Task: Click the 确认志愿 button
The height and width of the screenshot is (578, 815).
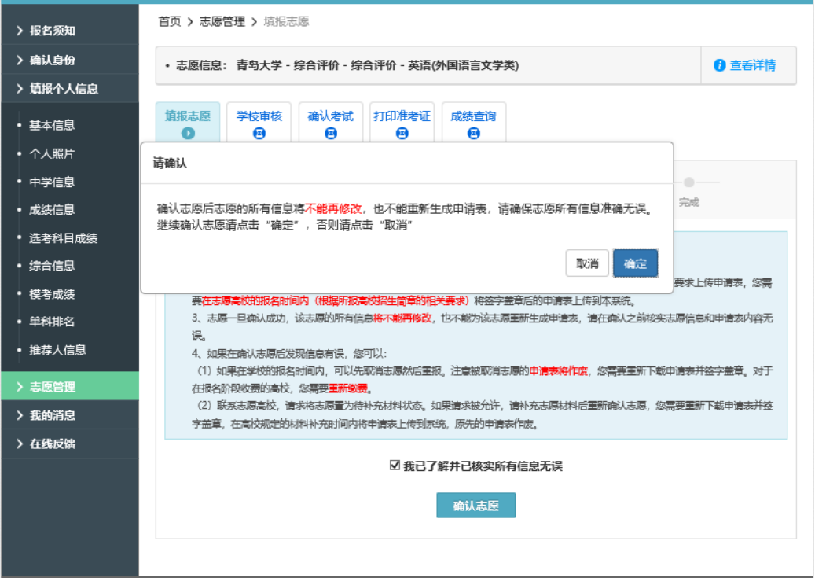Action: point(475,506)
